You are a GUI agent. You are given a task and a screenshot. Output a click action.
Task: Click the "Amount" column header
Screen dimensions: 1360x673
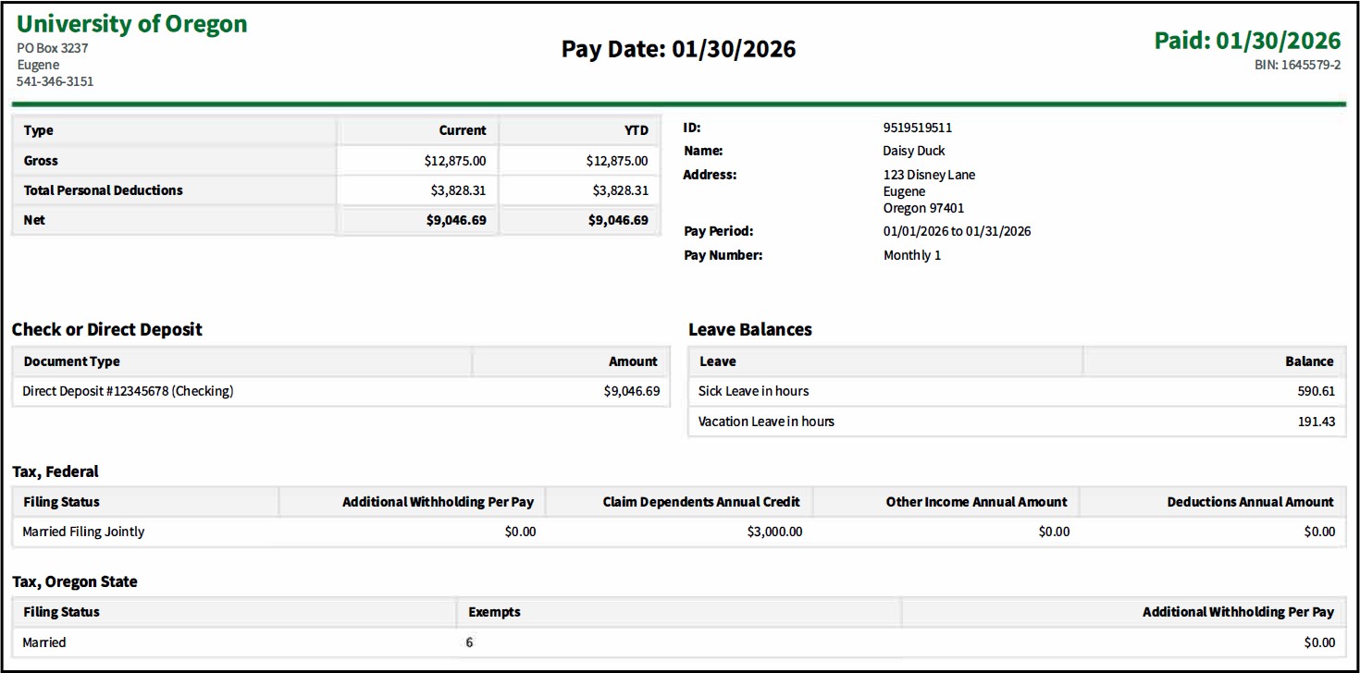pyautogui.click(x=633, y=361)
